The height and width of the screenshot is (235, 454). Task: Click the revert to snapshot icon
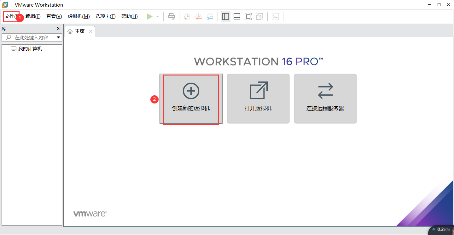coord(198,17)
